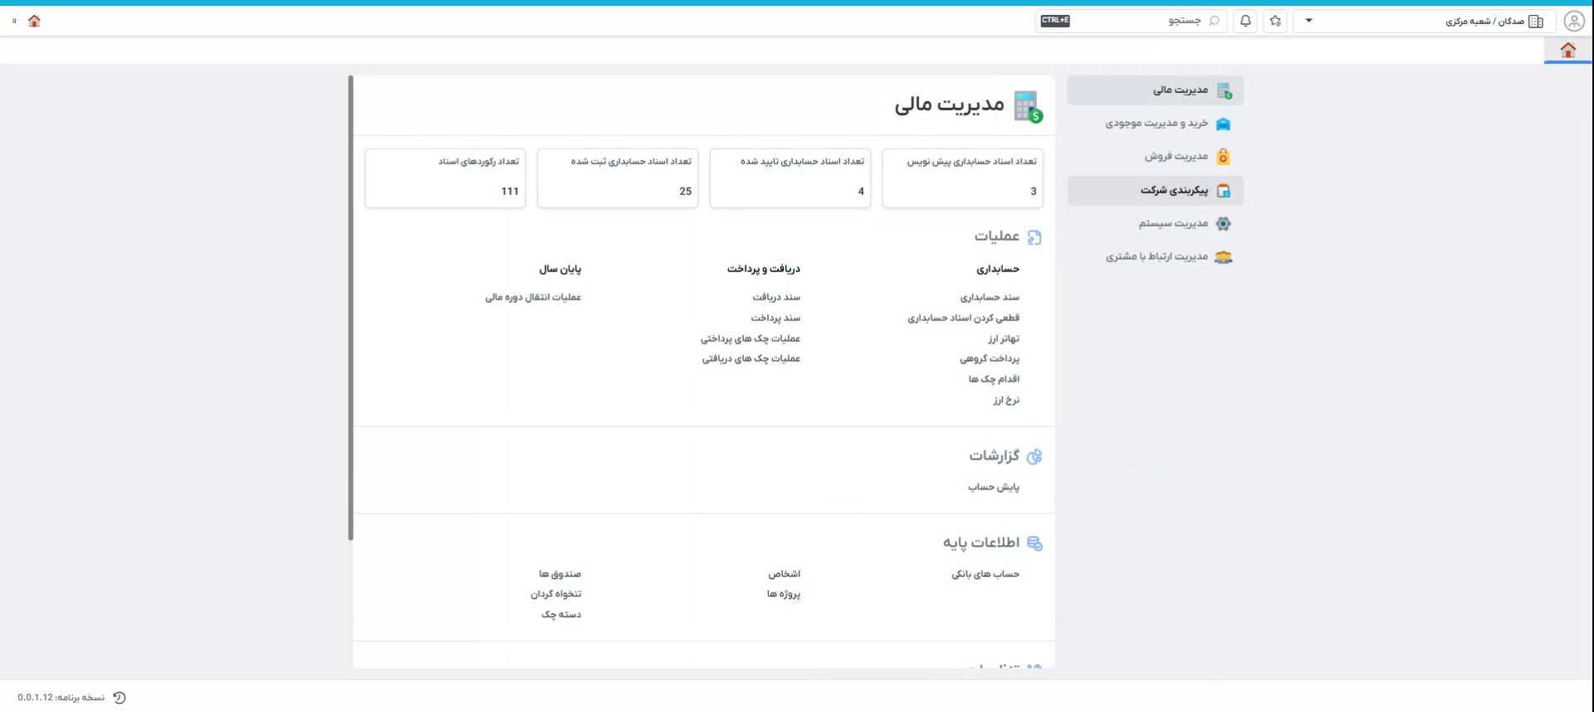Open اقدام چک ها link
The image size is (1594, 712).
coord(994,379)
